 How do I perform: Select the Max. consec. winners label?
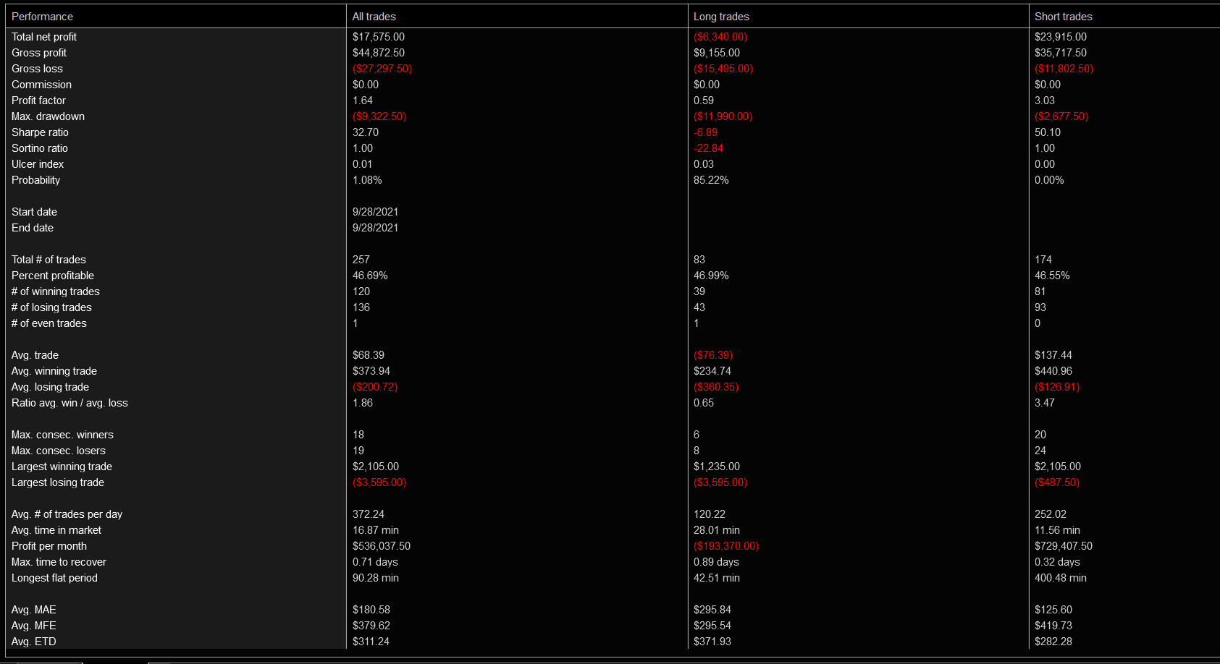[62, 435]
